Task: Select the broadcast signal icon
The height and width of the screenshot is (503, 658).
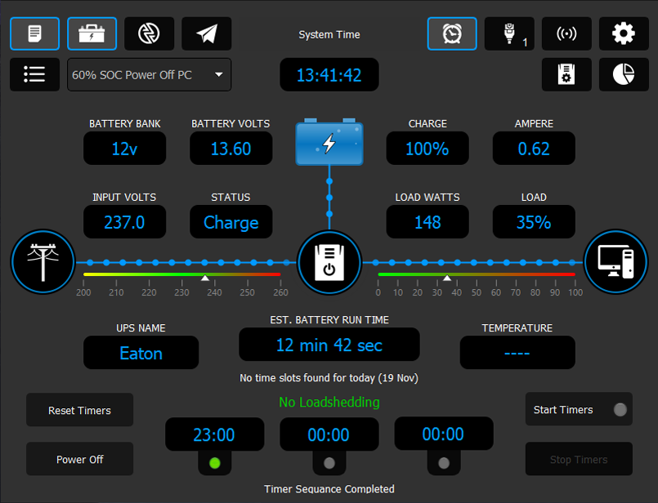Action: (566, 33)
